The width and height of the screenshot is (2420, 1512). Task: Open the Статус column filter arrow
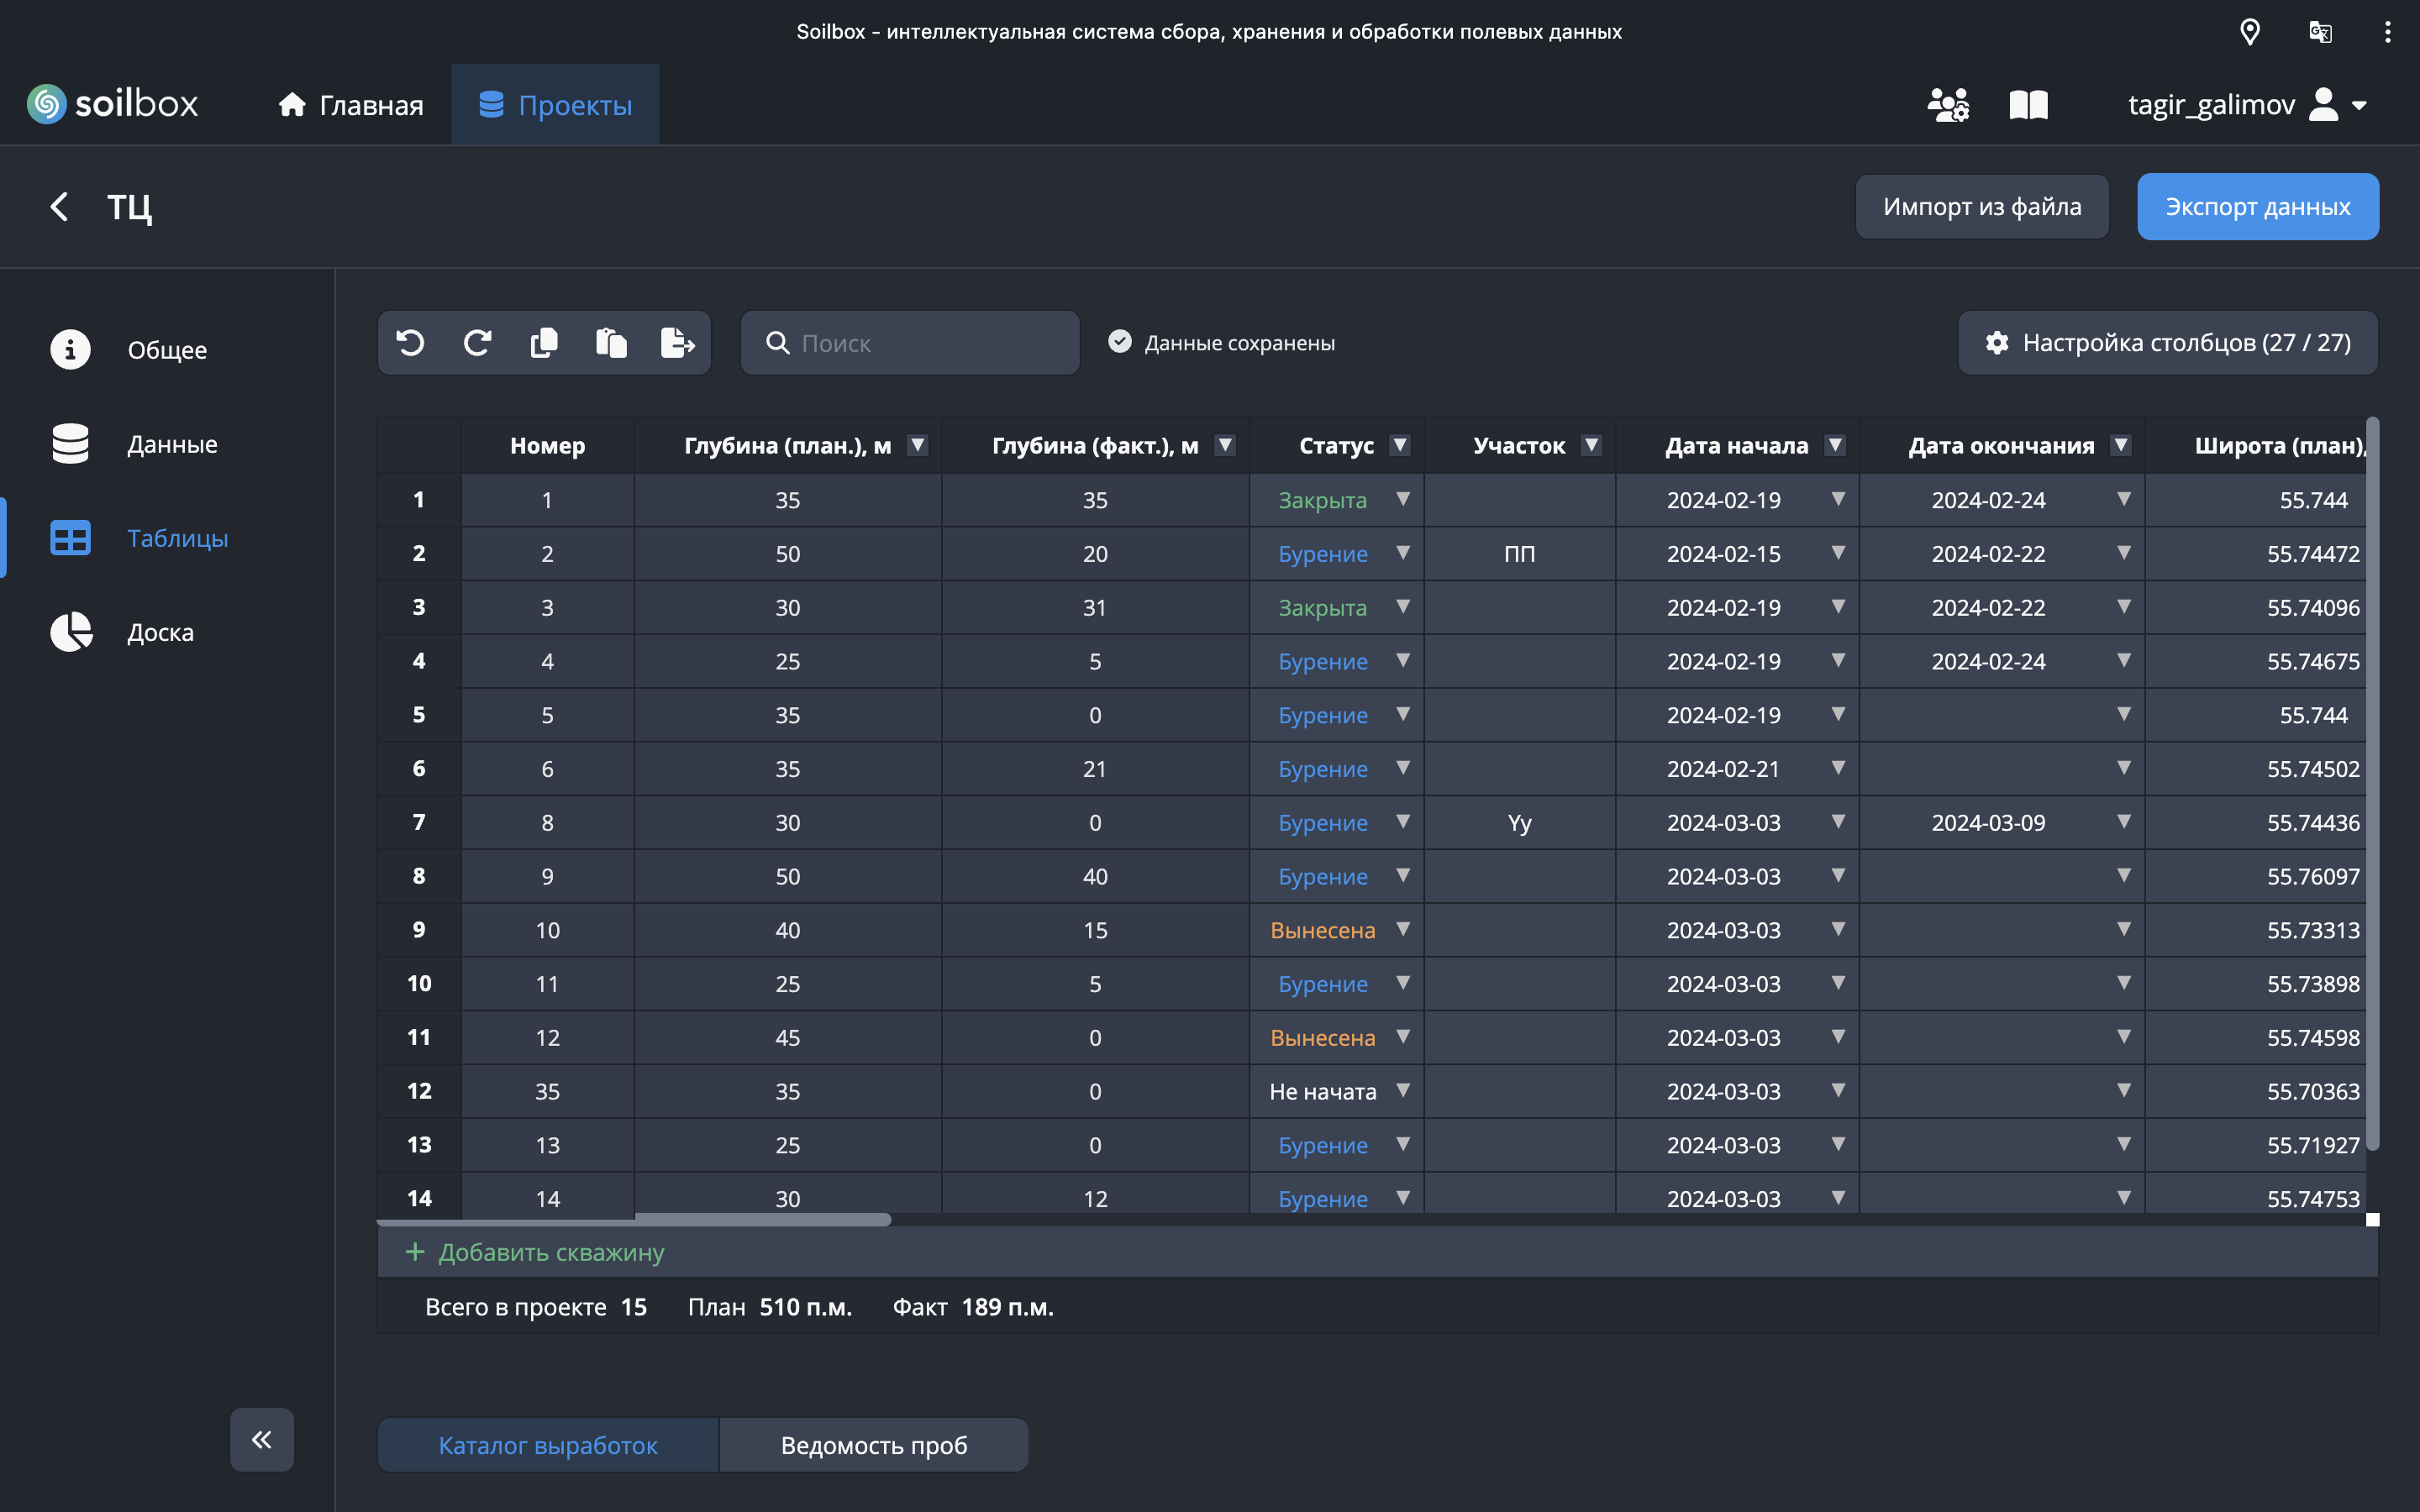pyautogui.click(x=1400, y=445)
